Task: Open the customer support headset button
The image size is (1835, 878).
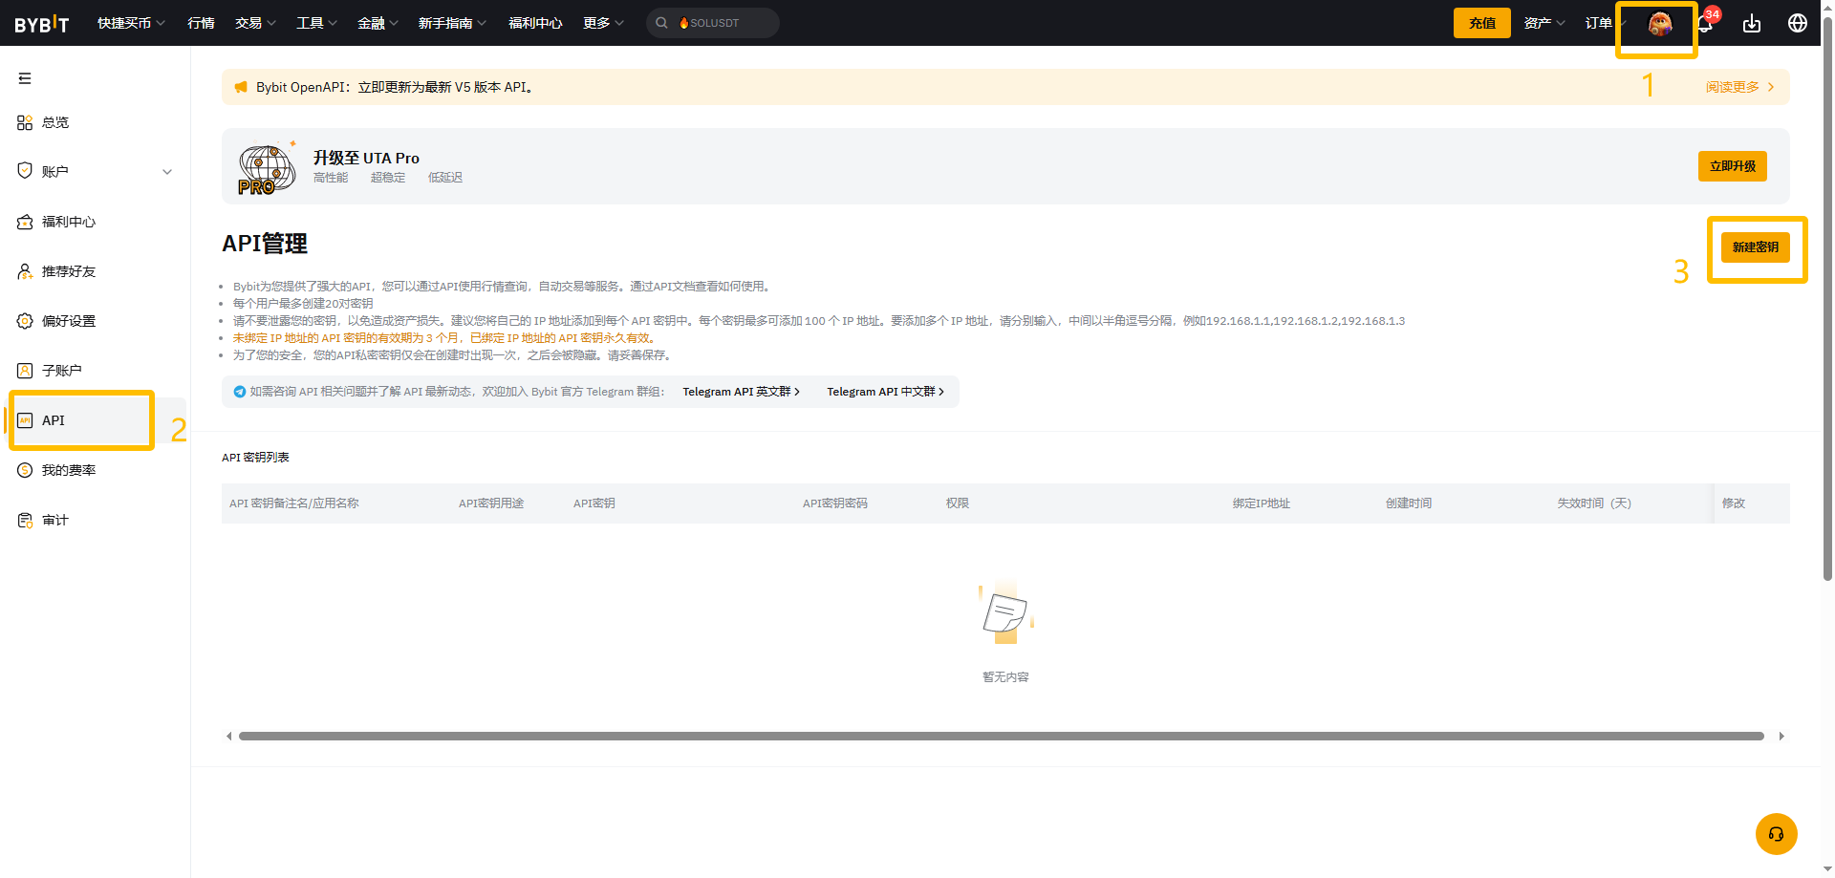Action: [1776, 834]
